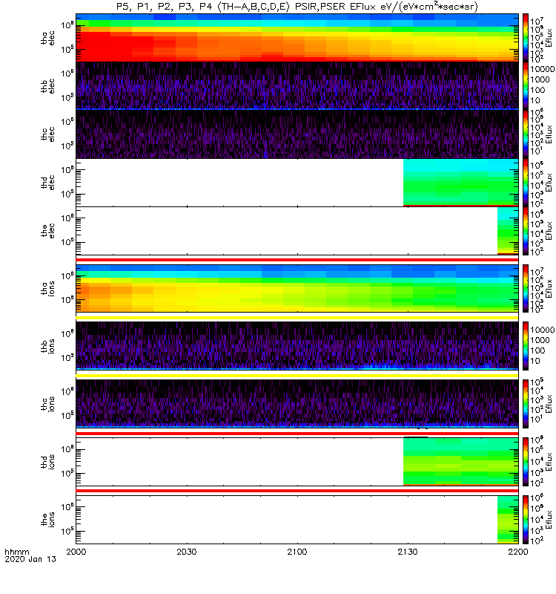Click the thd ions green data block
Screen dimensions: 556x594
point(460,462)
